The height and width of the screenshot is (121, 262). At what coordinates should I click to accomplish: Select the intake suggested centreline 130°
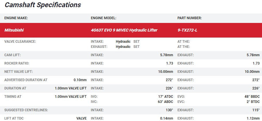pyautogui.click(x=168, y=110)
